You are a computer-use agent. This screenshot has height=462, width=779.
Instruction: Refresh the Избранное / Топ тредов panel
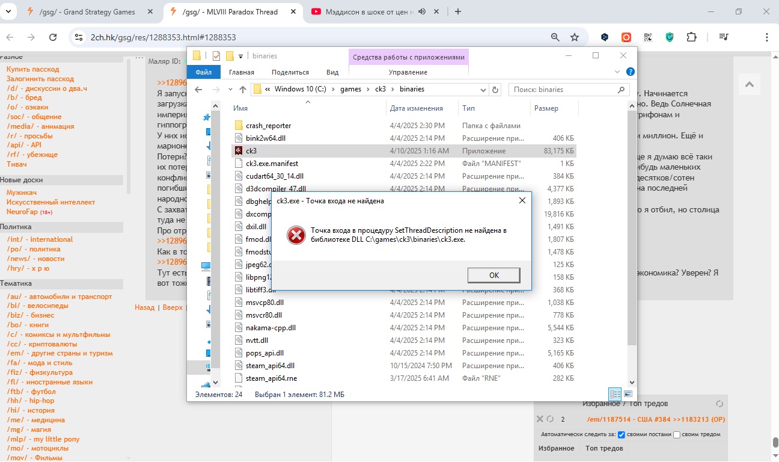(719, 404)
